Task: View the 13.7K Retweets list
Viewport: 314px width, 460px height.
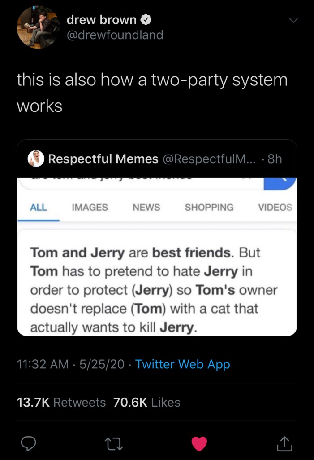Action: pyautogui.click(x=61, y=402)
